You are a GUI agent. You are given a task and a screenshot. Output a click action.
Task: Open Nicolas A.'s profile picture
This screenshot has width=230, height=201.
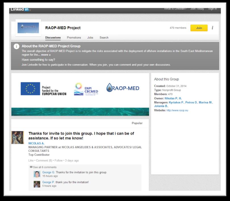pos(18,137)
